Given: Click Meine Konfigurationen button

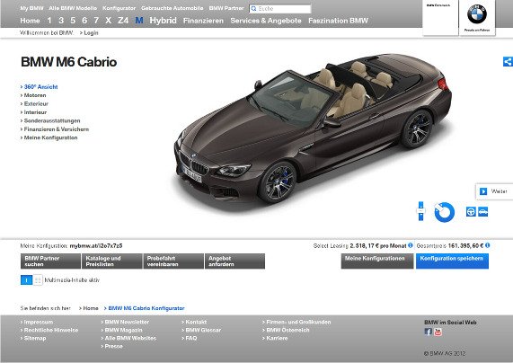Looking at the screenshot, I should pos(377,261).
